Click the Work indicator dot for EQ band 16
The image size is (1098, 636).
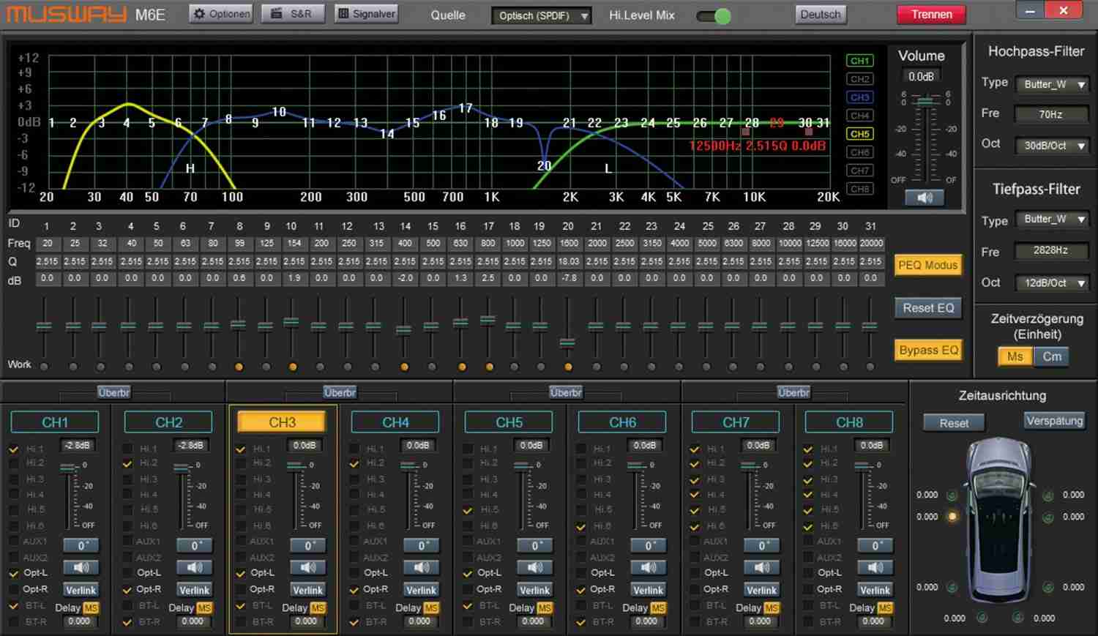pyautogui.click(x=461, y=367)
